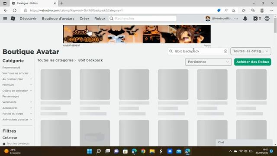
Task: Expand the Au premier plan category
Action: (x=31, y=79)
